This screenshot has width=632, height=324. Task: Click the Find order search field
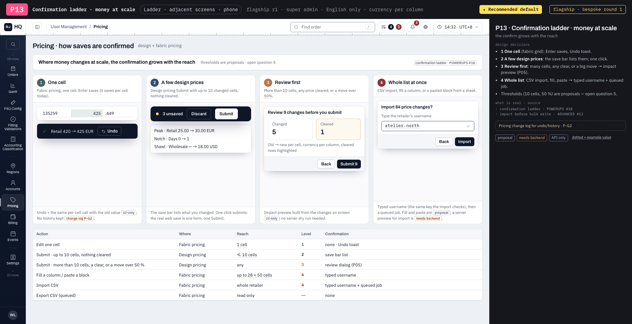click(x=333, y=27)
